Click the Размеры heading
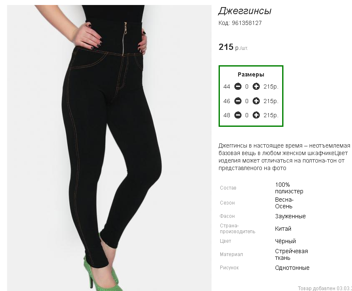Screen dimensions: 352x291 (x=251, y=74)
